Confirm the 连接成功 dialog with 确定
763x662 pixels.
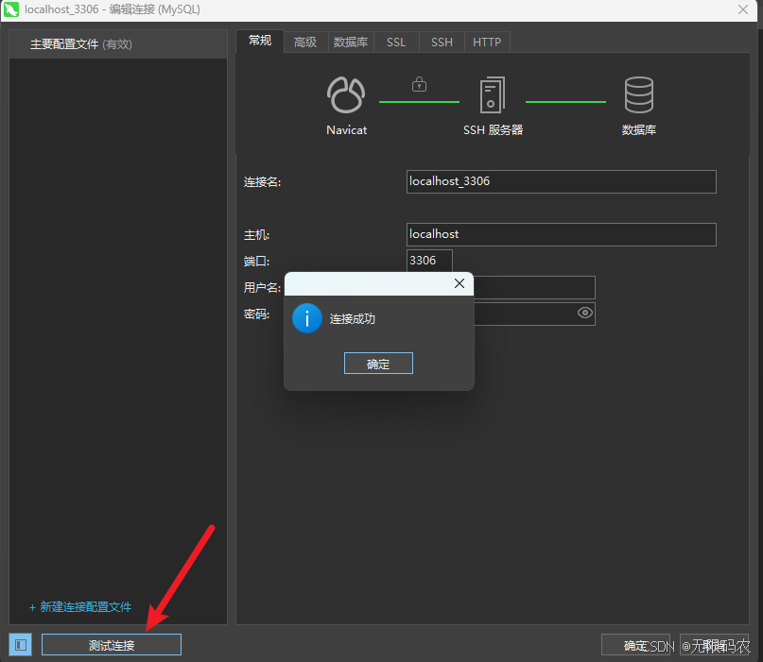click(x=378, y=363)
